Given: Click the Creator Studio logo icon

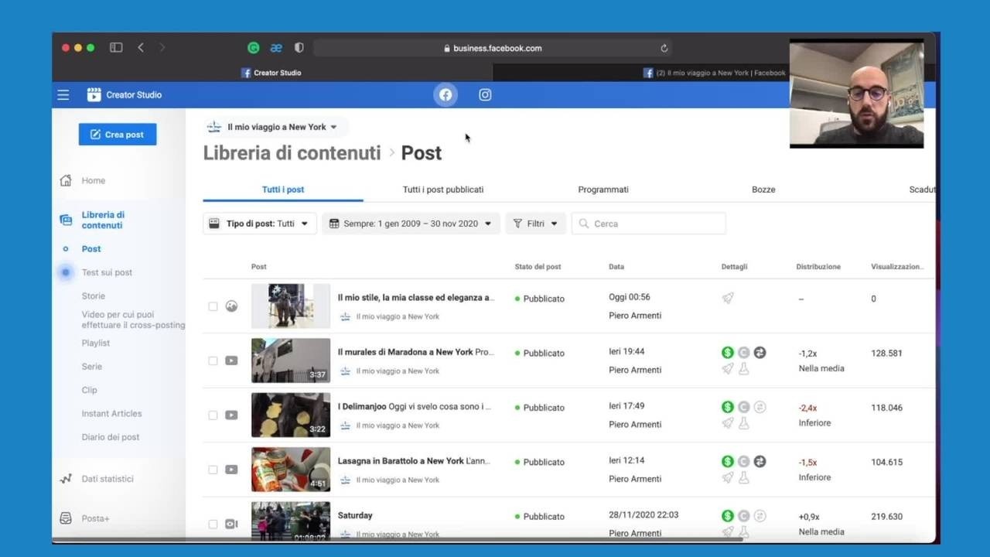Looking at the screenshot, I should click(x=94, y=95).
